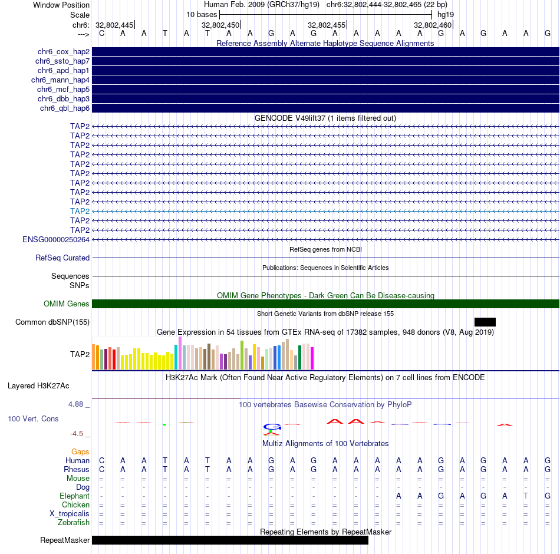Click the Mouse alignment row label
The height and width of the screenshot is (554, 560).
pyautogui.click(x=78, y=479)
